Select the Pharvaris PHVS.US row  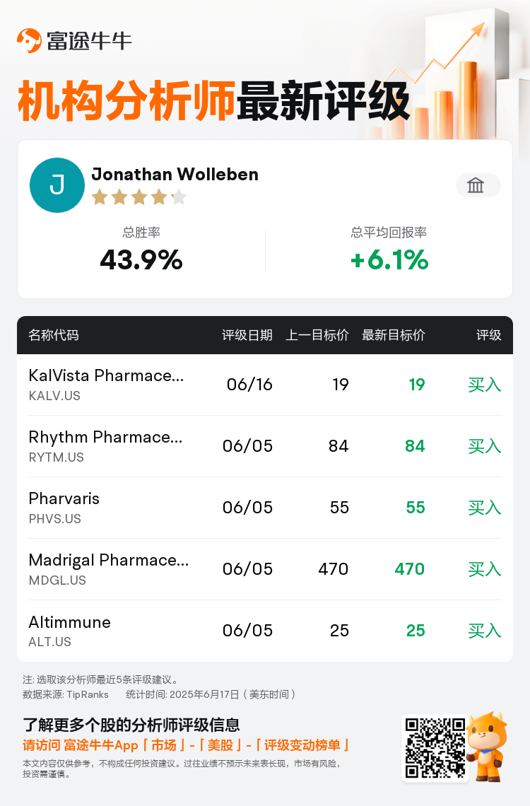265,508
